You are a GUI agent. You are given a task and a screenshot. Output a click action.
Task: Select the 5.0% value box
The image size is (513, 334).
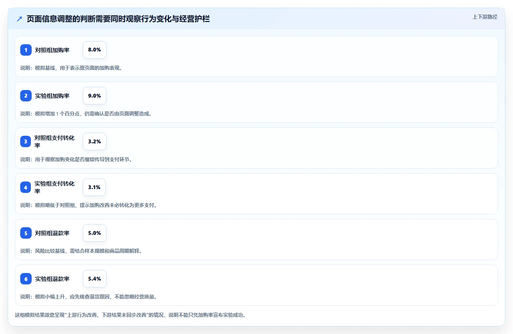95,233
